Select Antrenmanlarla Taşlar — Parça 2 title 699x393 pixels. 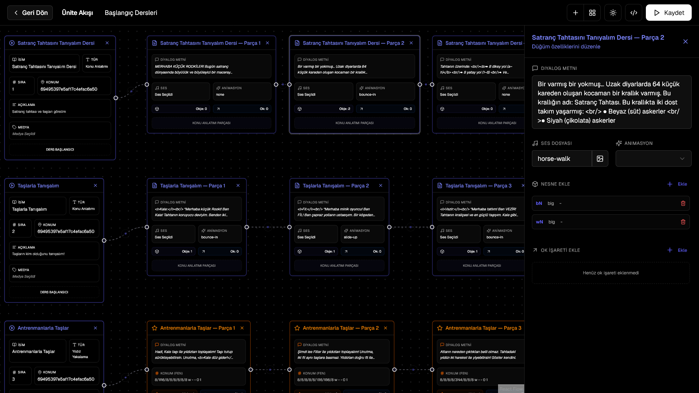click(x=341, y=328)
